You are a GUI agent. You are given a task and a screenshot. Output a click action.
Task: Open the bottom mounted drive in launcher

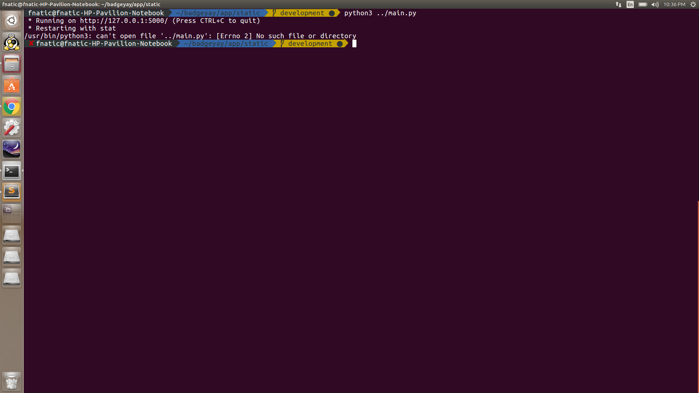[12, 278]
